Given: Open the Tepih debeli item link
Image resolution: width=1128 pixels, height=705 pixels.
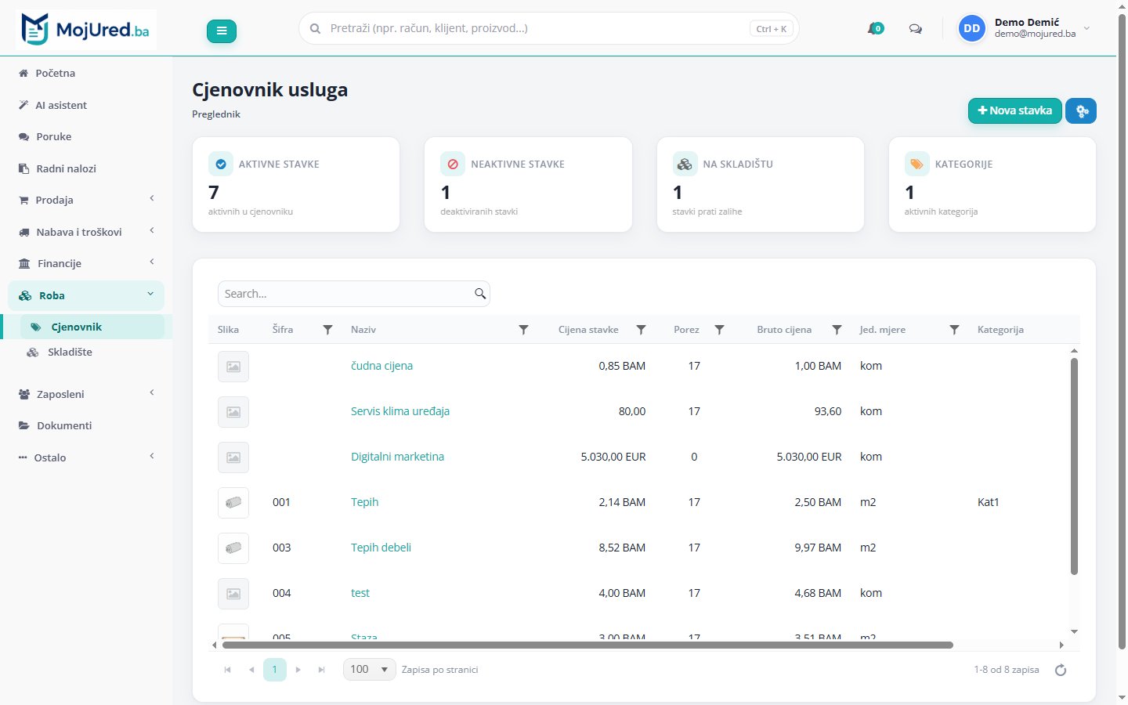Looking at the screenshot, I should 381,548.
